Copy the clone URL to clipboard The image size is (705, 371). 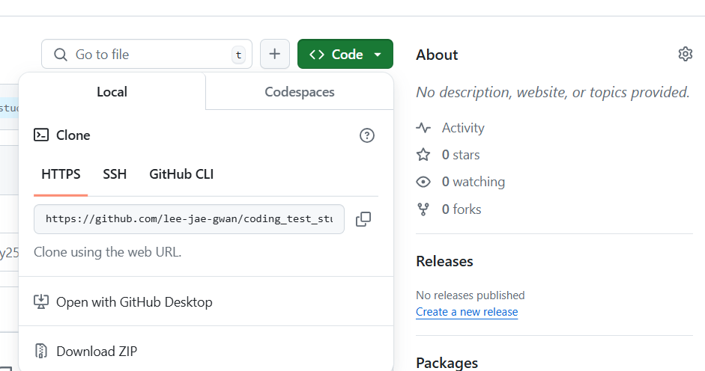pyautogui.click(x=363, y=219)
